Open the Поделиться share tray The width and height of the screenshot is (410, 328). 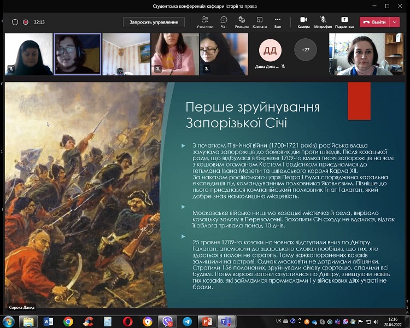coord(344,22)
